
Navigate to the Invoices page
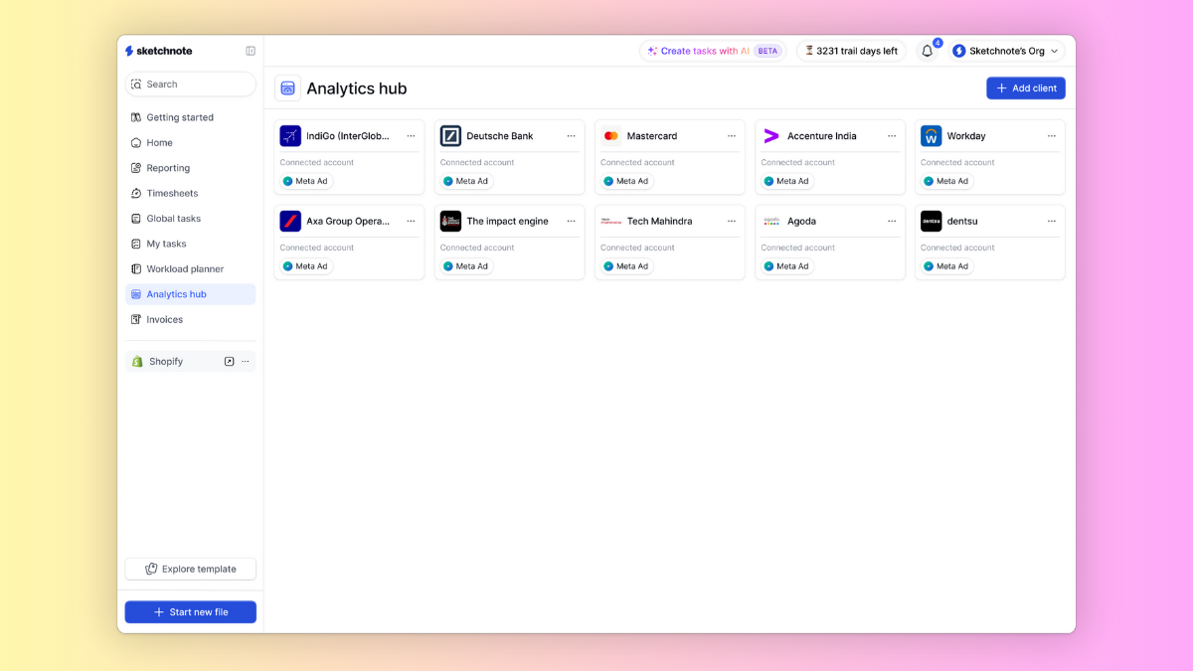164,320
